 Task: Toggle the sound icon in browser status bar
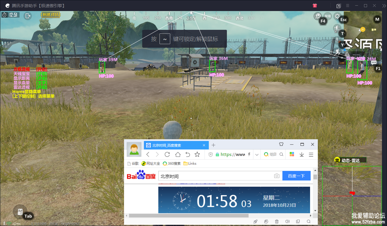(287, 222)
